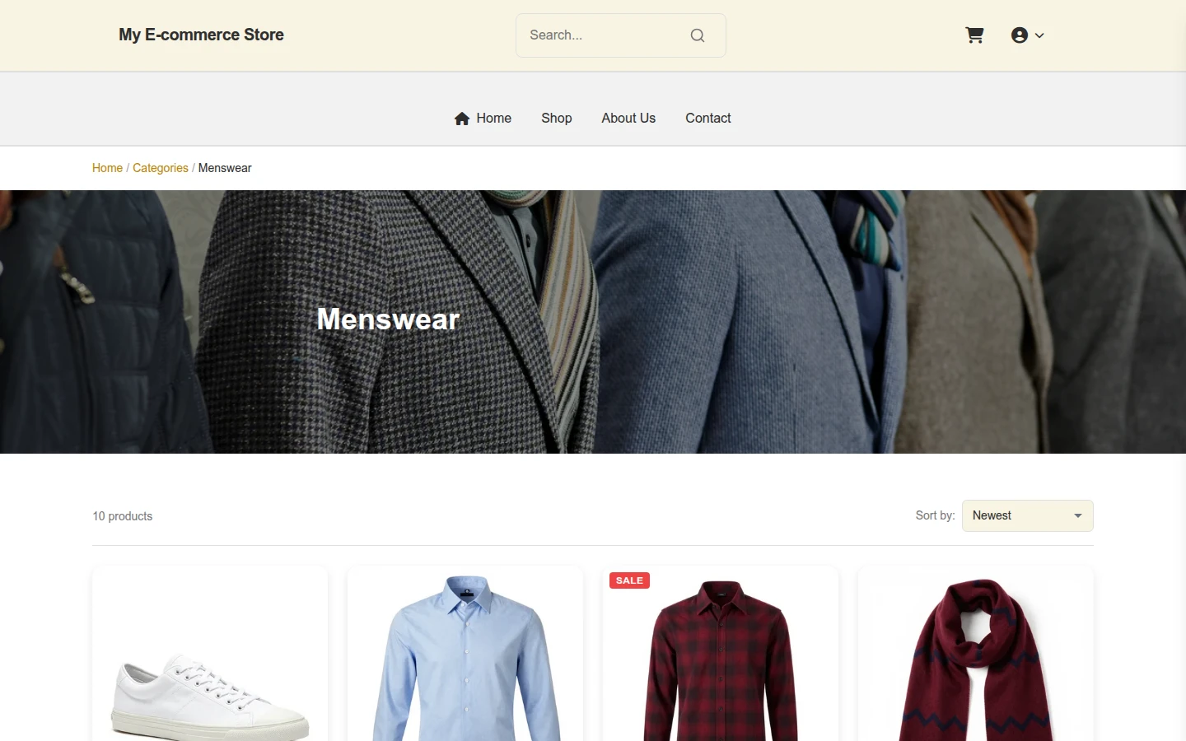Open the shopping cart icon
Viewport: 1186px width, 741px height.
[x=974, y=35]
